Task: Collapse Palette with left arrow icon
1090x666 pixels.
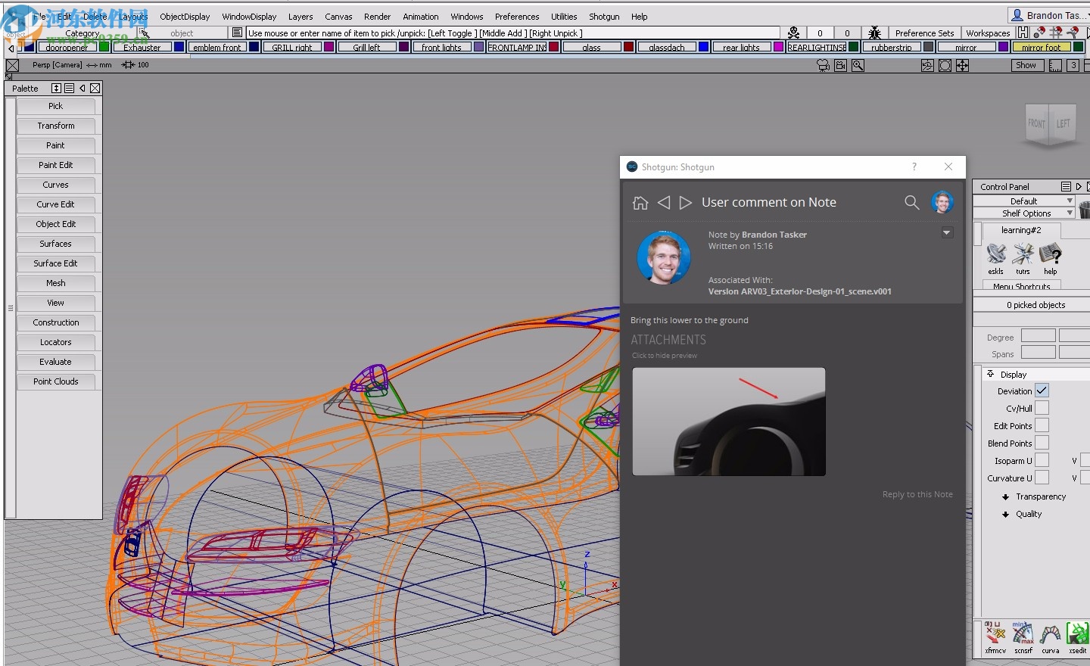Action: coord(83,89)
